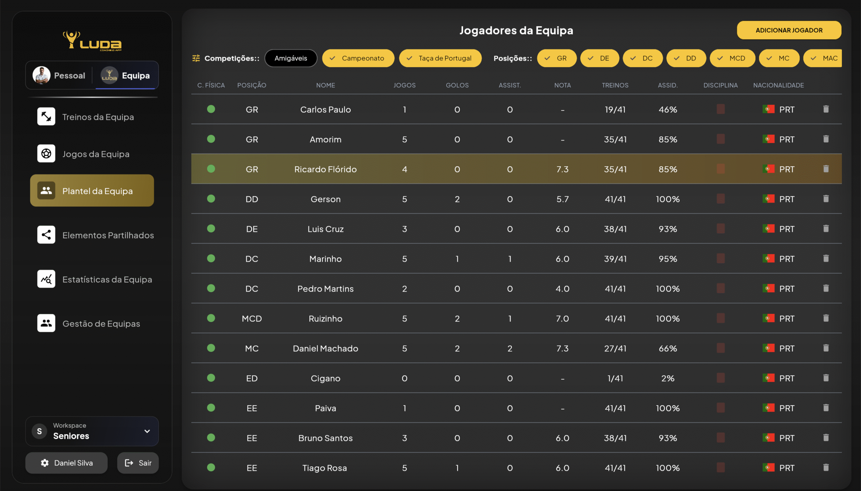
Task: Remove Tiago Rosa using the trash icon
Action: [826, 468]
